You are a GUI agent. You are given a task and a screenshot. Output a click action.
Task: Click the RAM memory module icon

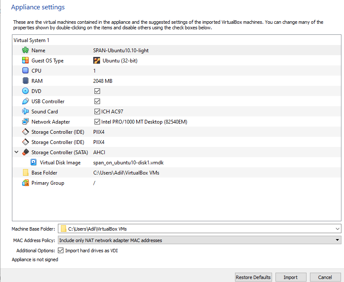pos(26,81)
